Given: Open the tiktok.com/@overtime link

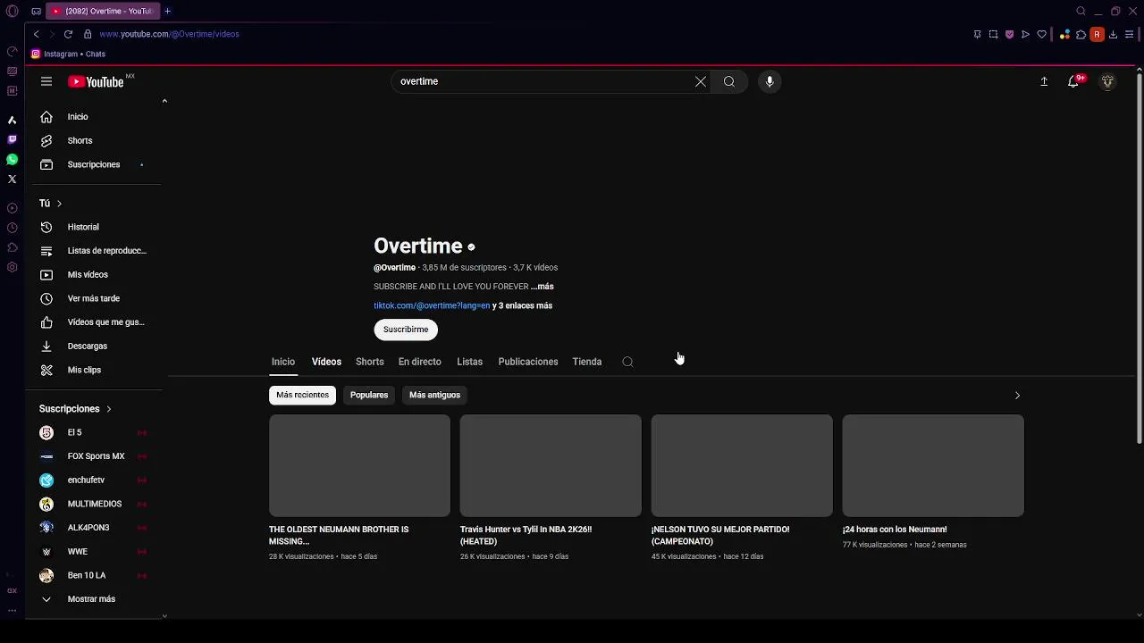Looking at the screenshot, I should click(432, 305).
